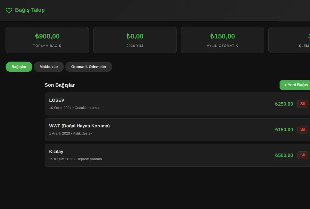
Task: Open the Bağış Takip app title
Action: tap(30, 10)
